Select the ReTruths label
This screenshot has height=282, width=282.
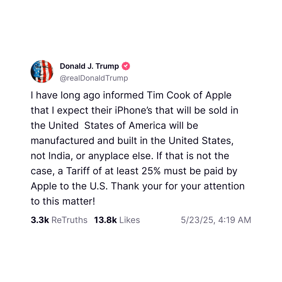[69, 220]
